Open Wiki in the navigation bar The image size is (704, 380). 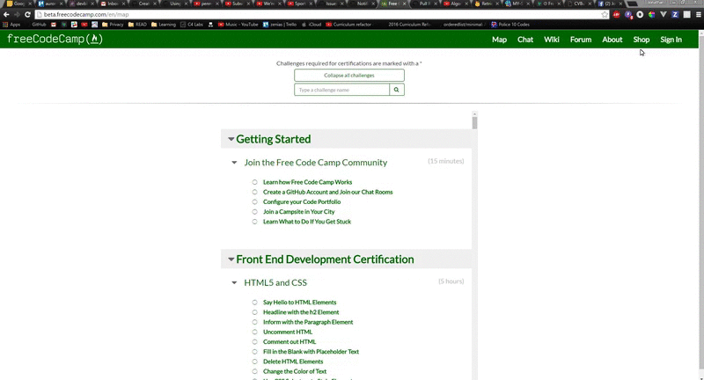552,40
